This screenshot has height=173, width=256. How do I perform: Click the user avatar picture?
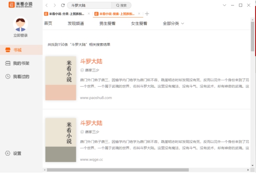tap(20, 24)
